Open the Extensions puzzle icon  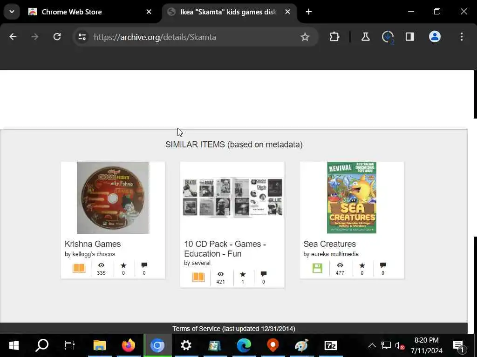point(334,37)
